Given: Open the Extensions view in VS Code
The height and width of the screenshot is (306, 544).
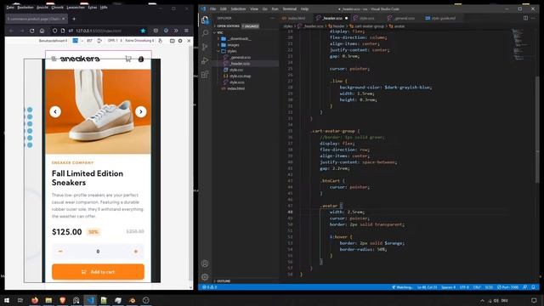Looking at the screenshot, I should pyautogui.click(x=205, y=74).
